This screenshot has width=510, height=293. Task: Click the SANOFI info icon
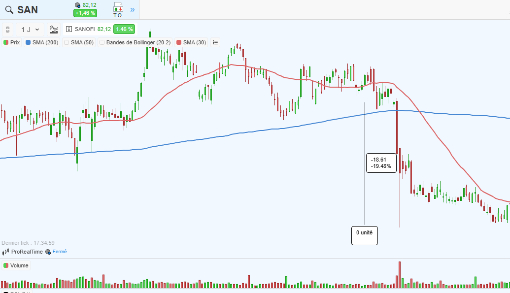pyautogui.click(x=69, y=30)
